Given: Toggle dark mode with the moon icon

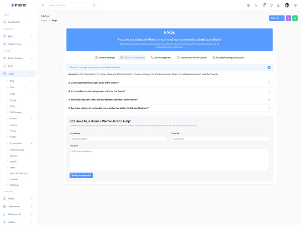Looking at the screenshot, I should tap(256, 5).
